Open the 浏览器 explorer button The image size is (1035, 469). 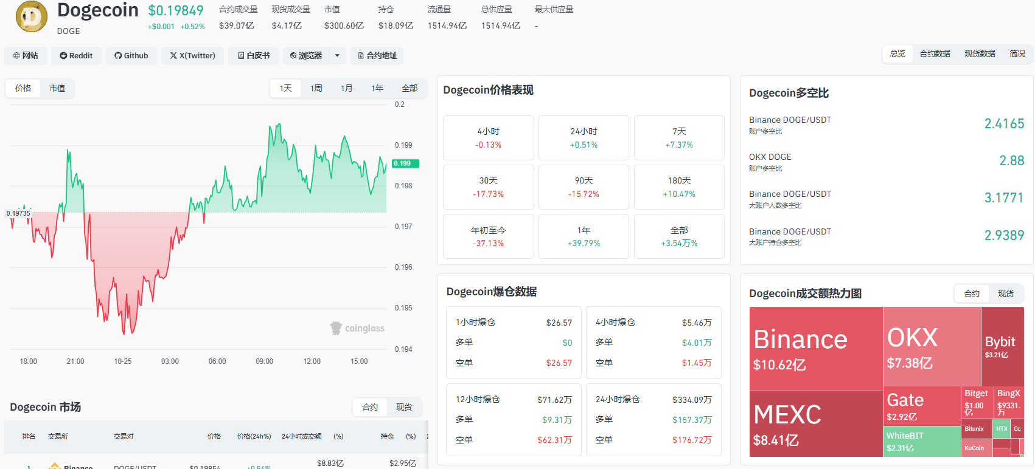(x=306, y=55)
